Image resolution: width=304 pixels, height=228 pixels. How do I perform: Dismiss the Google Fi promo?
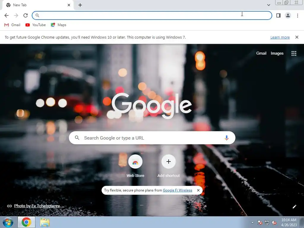[198, 190]
